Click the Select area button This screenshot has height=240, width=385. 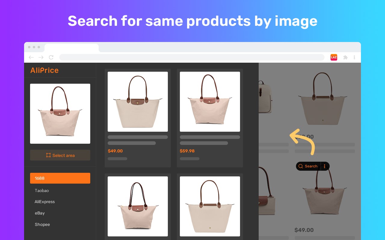[x=60, y=155]
